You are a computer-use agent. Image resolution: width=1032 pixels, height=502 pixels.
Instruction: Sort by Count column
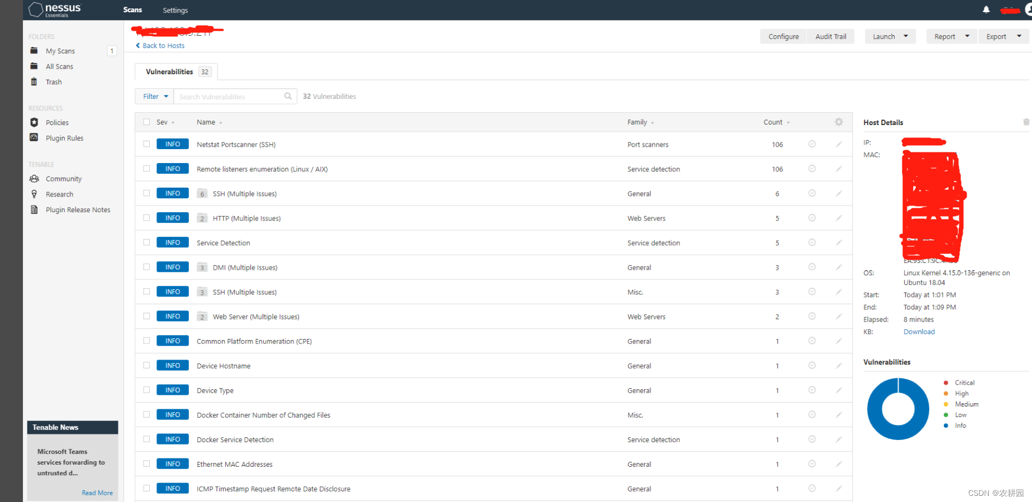777,122
